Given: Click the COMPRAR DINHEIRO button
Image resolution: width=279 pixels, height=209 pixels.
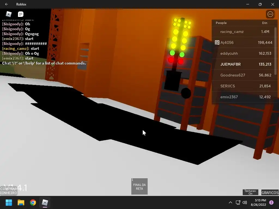Looking at the screenshot, I should (x=8, y=191).
